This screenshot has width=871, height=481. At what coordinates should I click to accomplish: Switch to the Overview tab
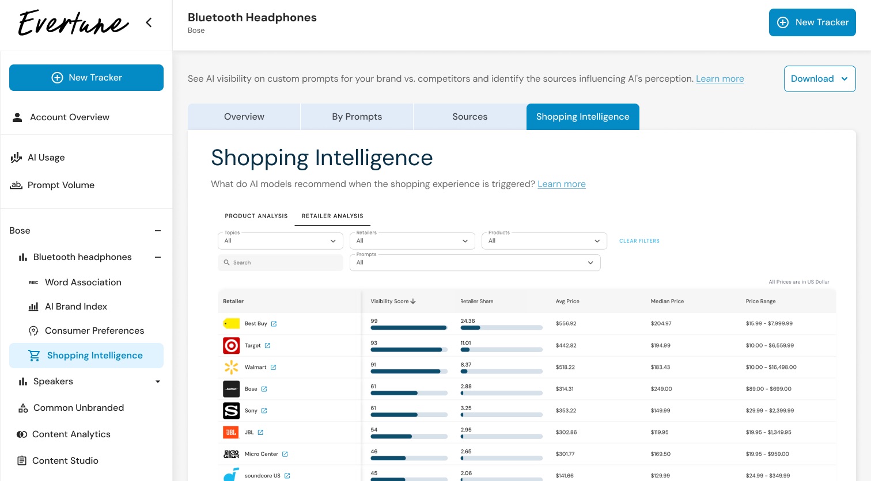pos(244,117)
